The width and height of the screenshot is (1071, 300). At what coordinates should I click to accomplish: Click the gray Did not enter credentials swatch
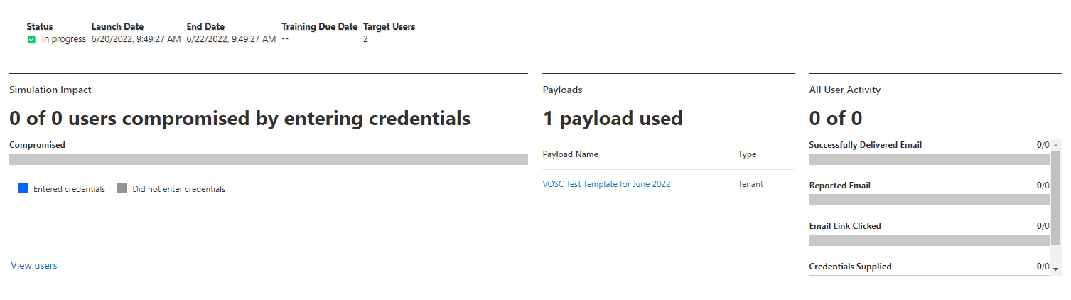pos(122,188)
